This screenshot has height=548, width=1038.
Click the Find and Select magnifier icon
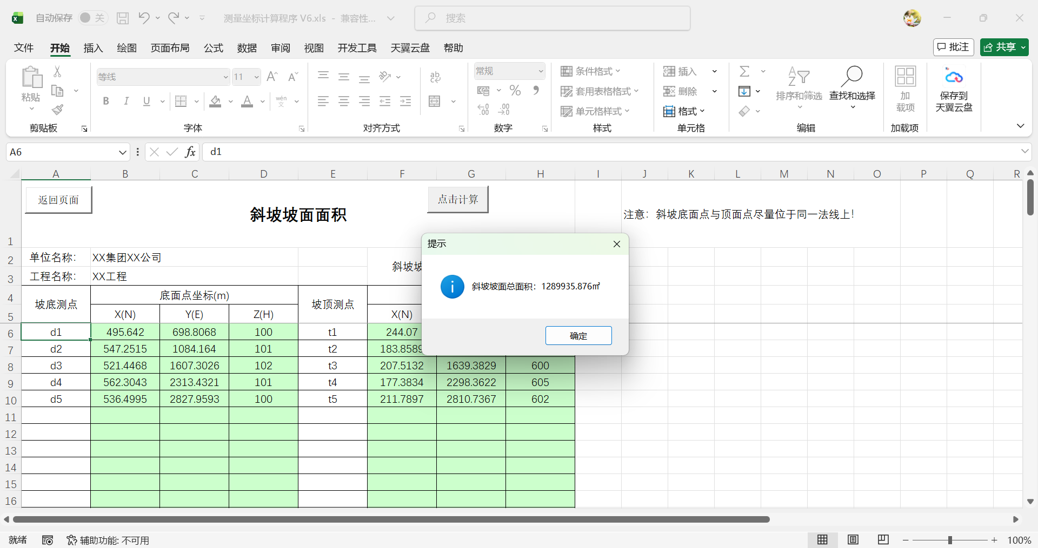pos(852,77)
